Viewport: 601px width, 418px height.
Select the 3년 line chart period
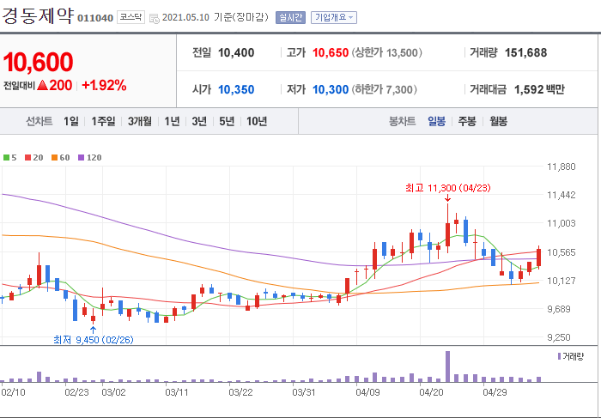(199, 121)
